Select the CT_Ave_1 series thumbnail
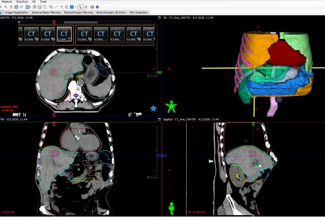 pos(64,34)
